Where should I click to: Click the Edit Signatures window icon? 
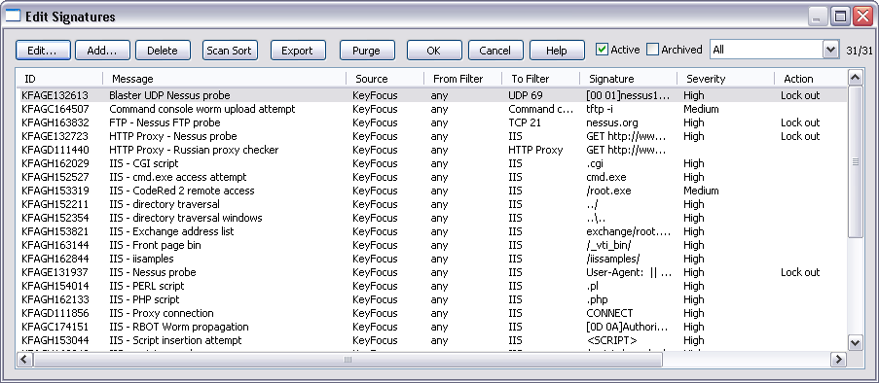pyautogui.click(x=13, y=17)
